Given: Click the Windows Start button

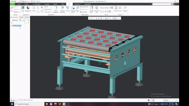Looking at the screenshot, I should [x=12, y=104].
